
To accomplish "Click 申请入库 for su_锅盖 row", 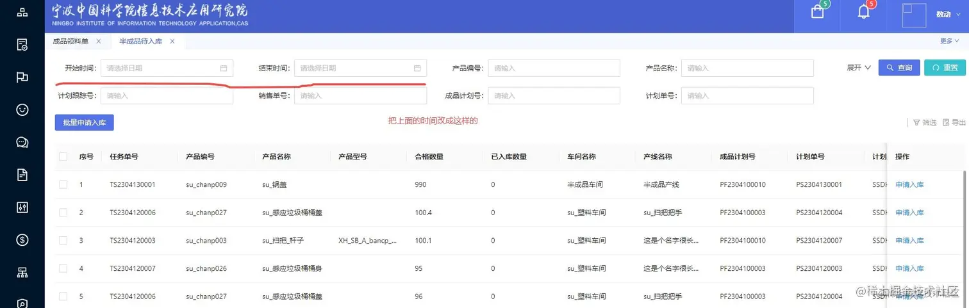I will [x=909, y=184].
